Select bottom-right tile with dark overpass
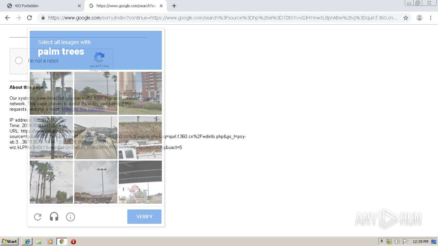 click(x=140, y=182)
